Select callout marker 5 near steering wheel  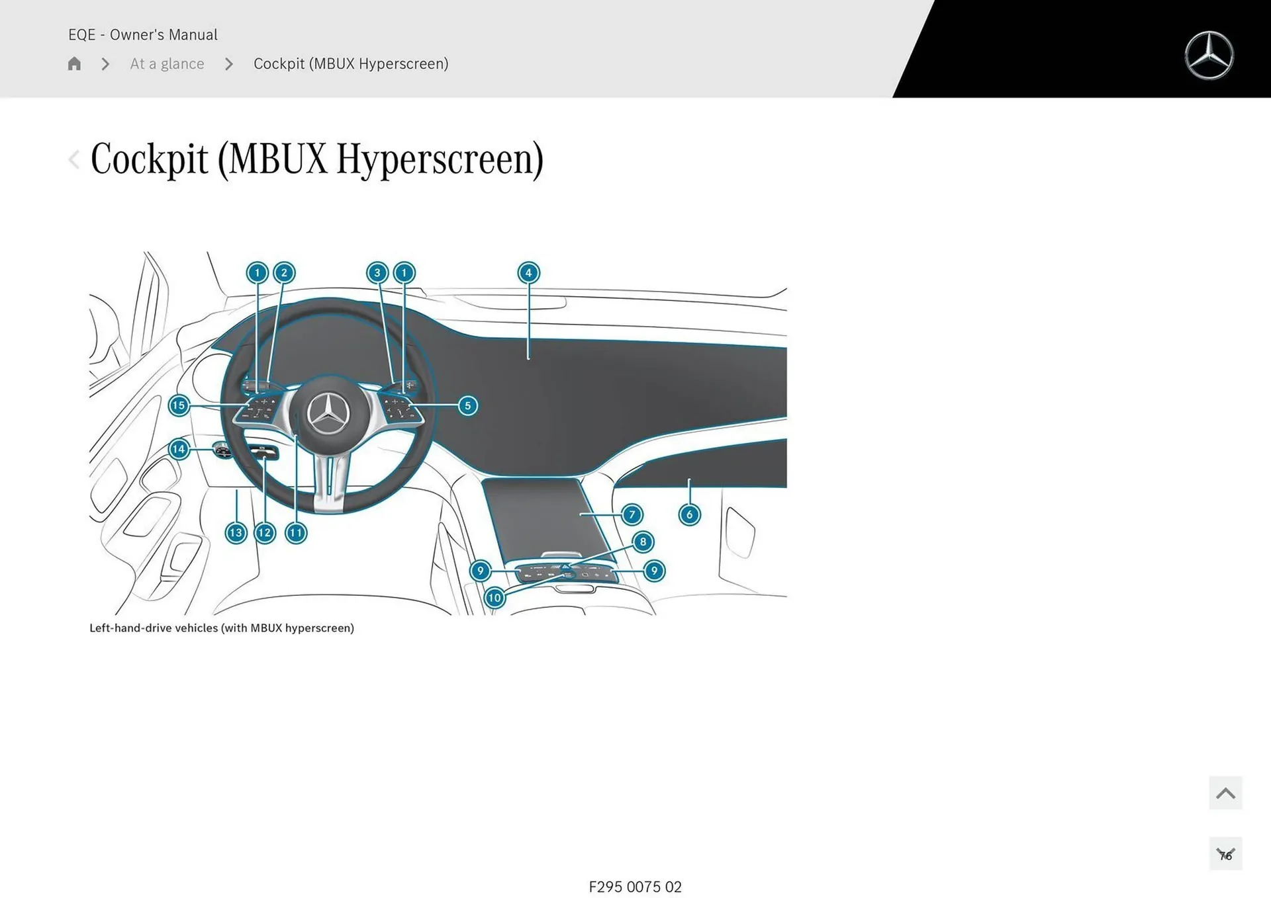click(468, 405)
